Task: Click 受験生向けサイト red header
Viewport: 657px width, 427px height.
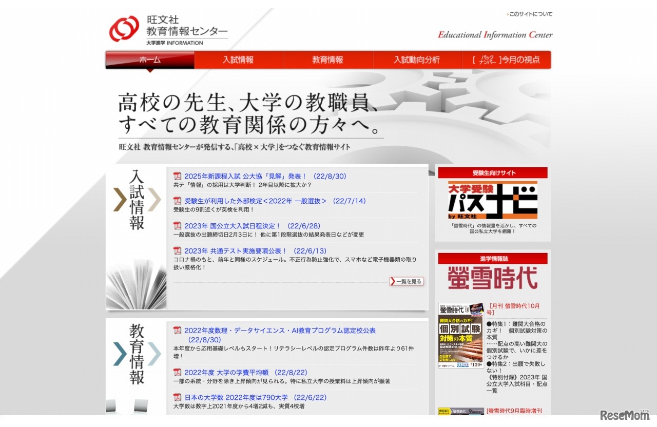Action: tap(493, 173)
